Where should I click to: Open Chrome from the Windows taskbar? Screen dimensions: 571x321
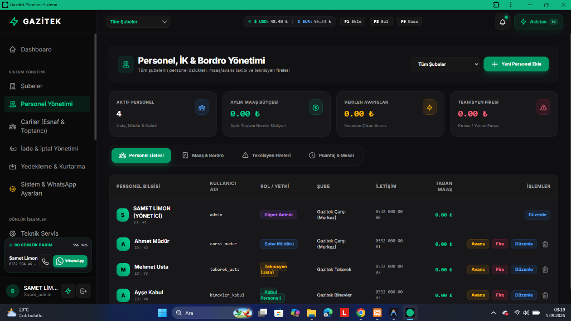click(x=361, y=313)
